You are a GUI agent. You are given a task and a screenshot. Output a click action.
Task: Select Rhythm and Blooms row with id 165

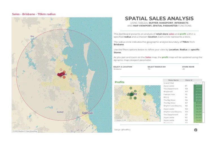click(183, 106)
